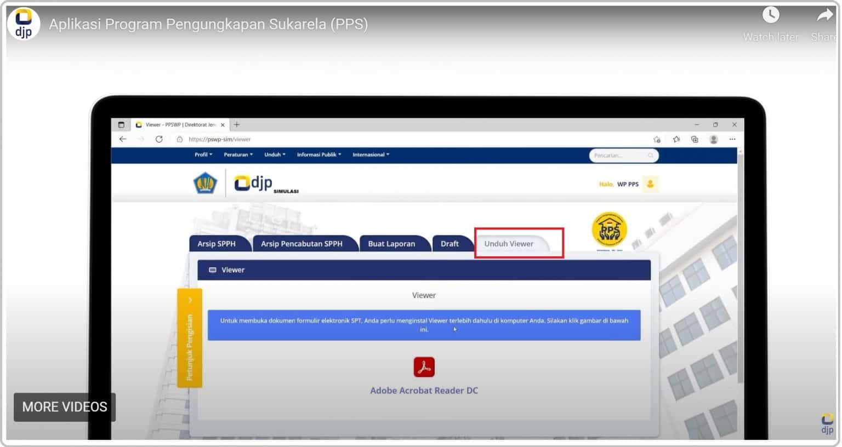842x447 pixels.
Task: Click the MORE VIDEOS button
Action: point(65,407)
